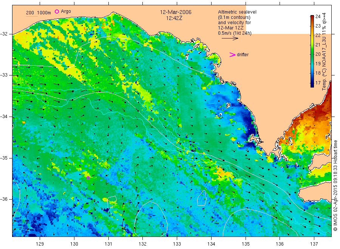Click the cyan 200m contour legend line

(x=32, y=16)
